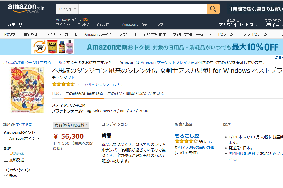Expand the star rating breakdown arrow
This screenshot has width=283, height=188.
(x=79, y=84)
